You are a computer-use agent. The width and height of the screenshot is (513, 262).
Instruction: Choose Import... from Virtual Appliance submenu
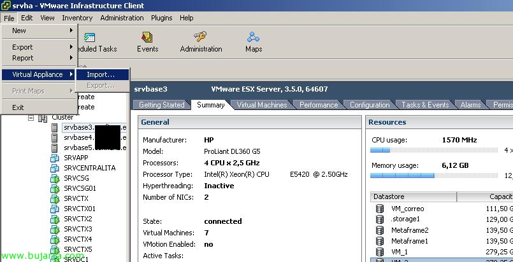(103, 74)
